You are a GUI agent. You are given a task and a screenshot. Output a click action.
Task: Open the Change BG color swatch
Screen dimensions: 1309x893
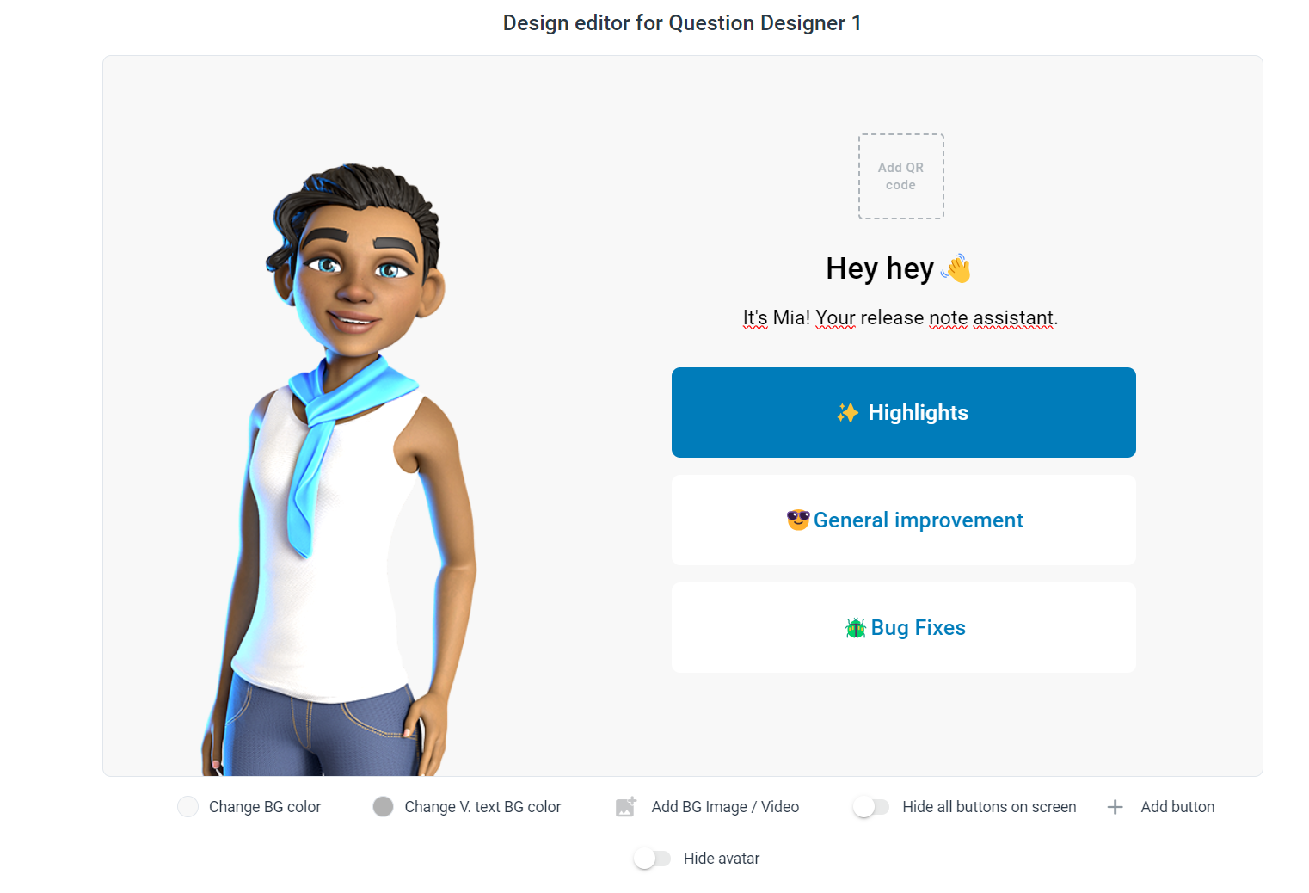187,807
